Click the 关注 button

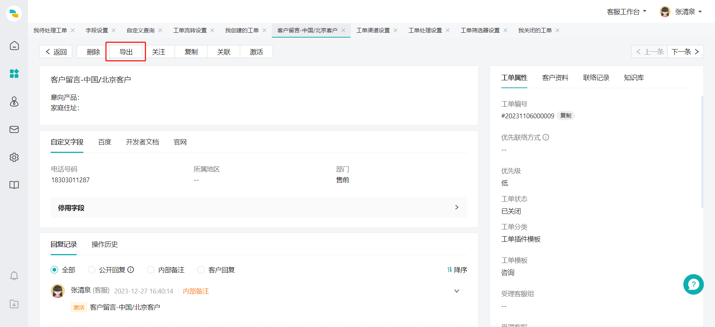pyautogui.click(x=159, y=52)
